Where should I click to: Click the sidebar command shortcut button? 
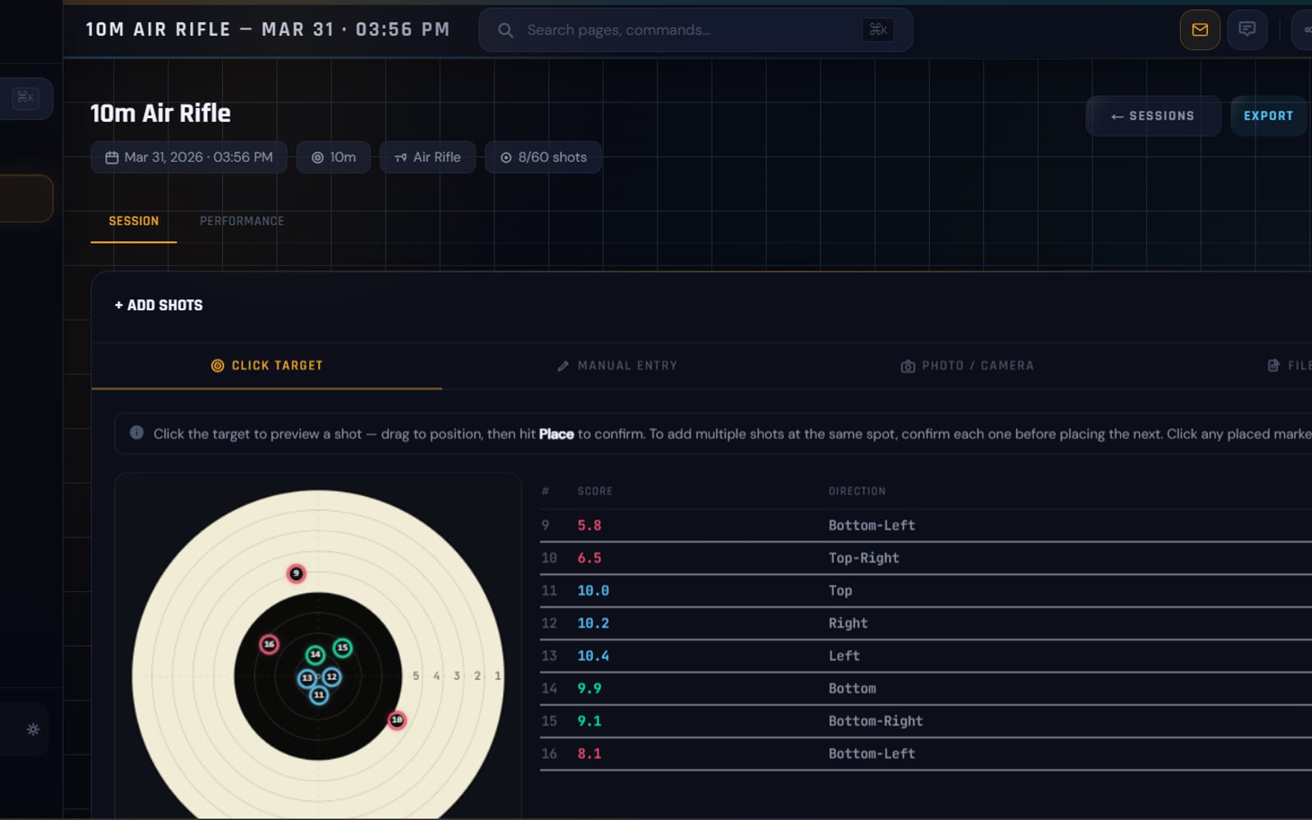25,98
